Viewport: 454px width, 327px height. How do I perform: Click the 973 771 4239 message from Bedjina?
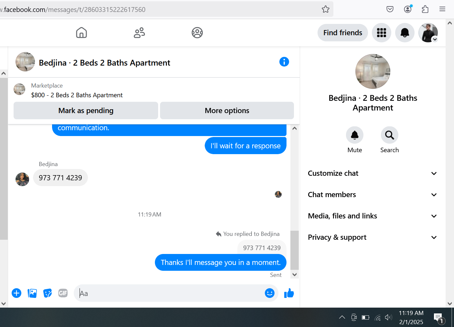click(60, 178)
